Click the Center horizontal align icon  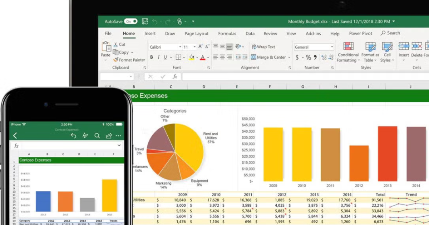(222, 57)
